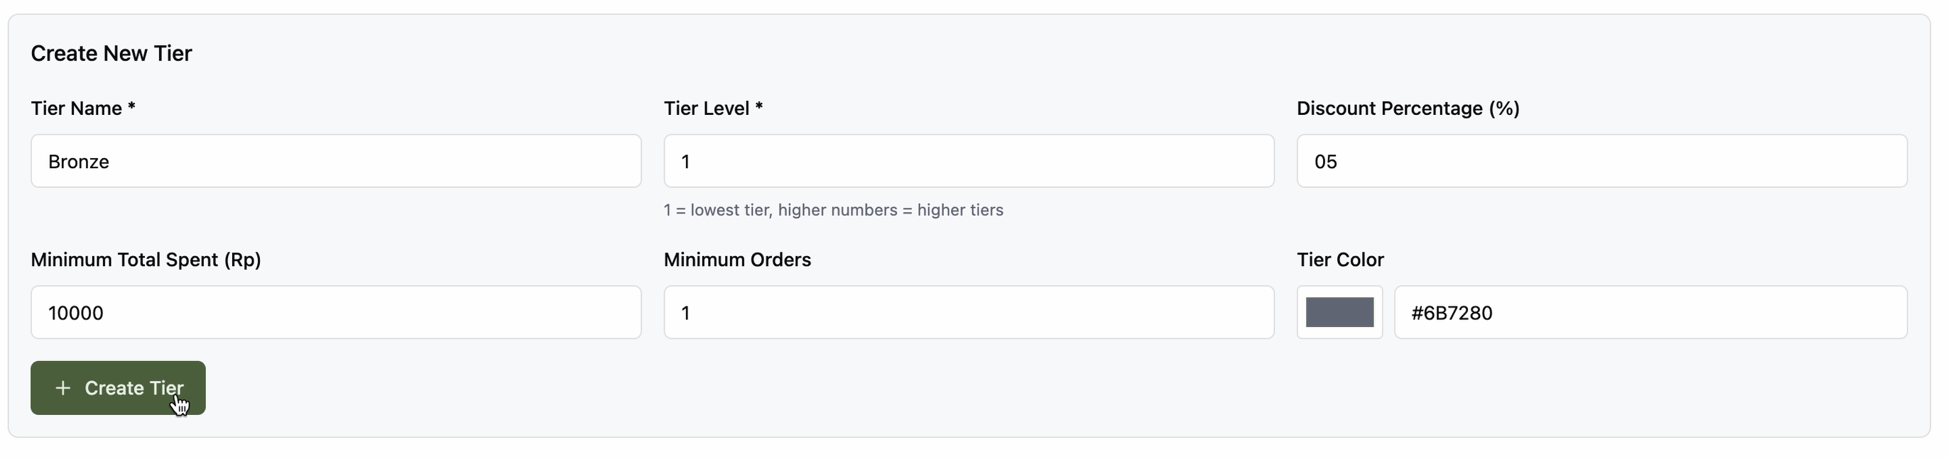Click the Tier Name label
This screenshot has width=1948, height=459.
[77, 109]
